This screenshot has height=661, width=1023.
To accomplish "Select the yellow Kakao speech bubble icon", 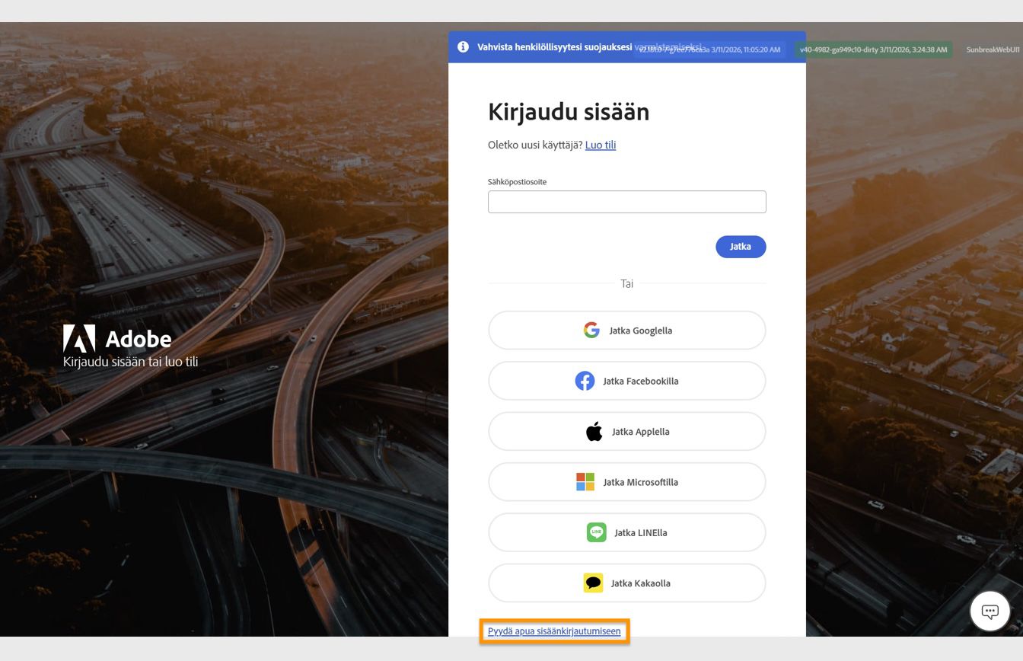I will pos(593,583).
